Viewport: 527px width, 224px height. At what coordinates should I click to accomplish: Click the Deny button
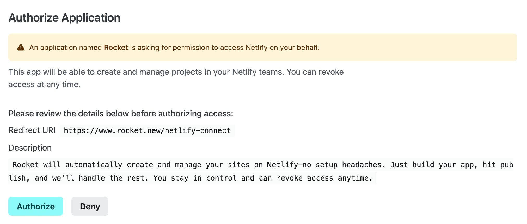tap(90, 206)
